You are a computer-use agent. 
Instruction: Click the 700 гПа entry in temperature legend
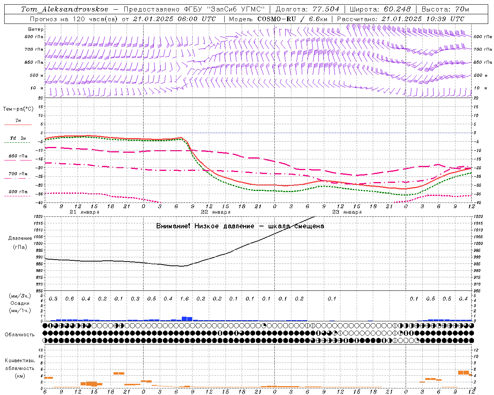pos(18,174)
